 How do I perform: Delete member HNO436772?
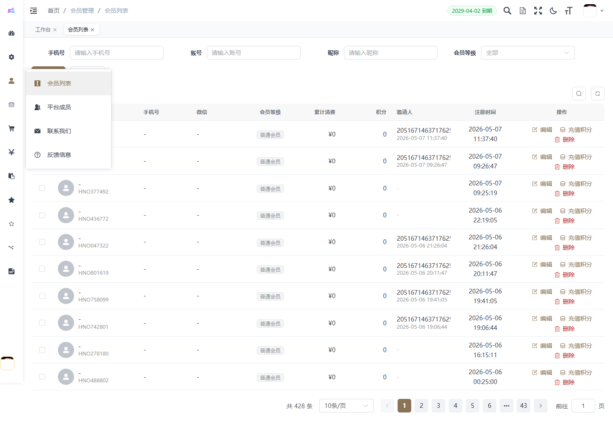564,221
